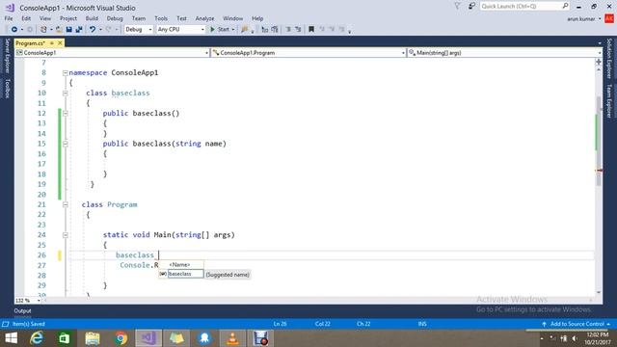Open the Start button dropdown arrow
Viewport: 617px width, 347px height.
click(x=233, y=30)
